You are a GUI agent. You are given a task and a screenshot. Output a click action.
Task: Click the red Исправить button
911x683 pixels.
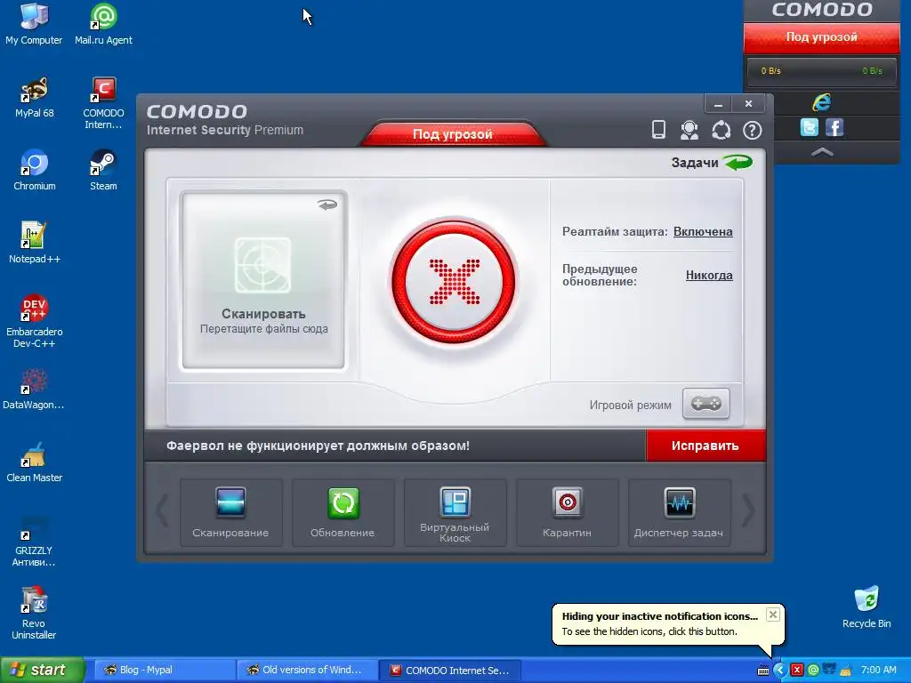705,446
